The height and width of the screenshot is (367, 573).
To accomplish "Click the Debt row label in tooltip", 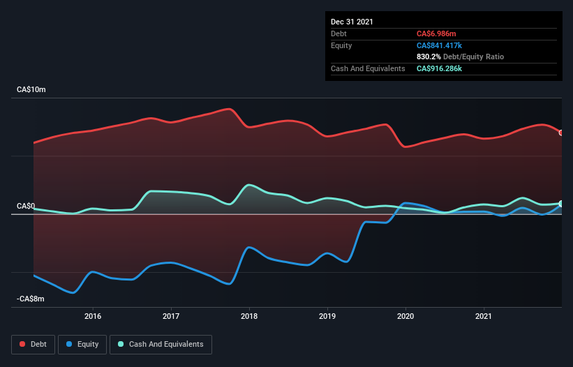I will click(338, 34).
